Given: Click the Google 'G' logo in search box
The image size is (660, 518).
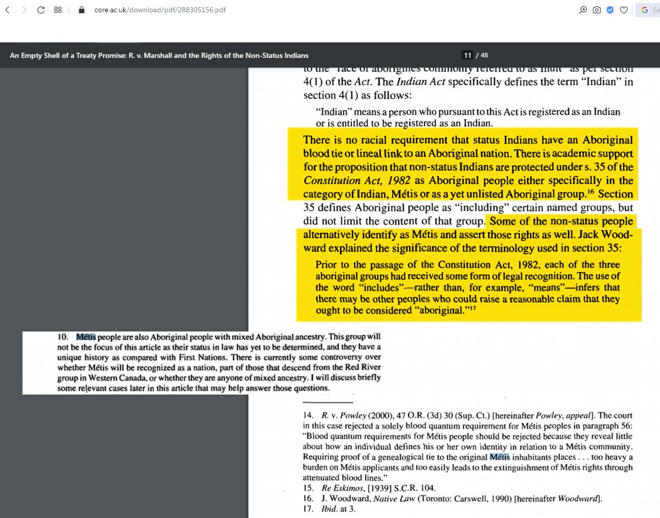Looking at the screenshot, I should coord(645,10).
